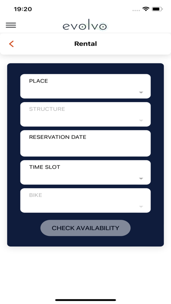
Task: Open the STRUCTURE field
Action: pos(85,114)
